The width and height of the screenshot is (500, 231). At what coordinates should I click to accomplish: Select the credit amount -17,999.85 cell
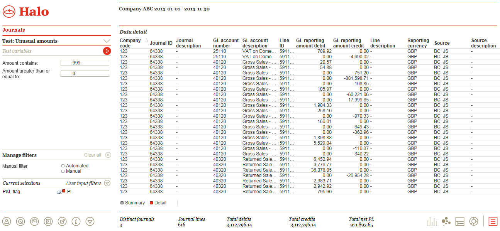click(x=358, y=100)
